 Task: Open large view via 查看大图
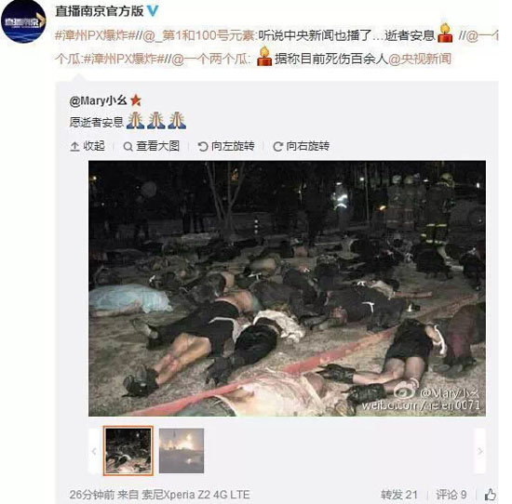coord(152,146)
